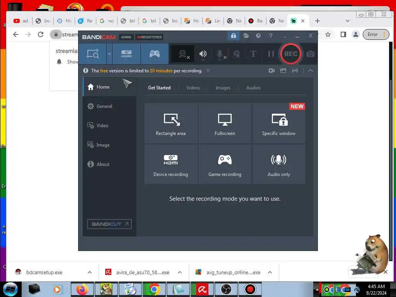Choose Fullscreen recording mode

(x=225, y=123)
